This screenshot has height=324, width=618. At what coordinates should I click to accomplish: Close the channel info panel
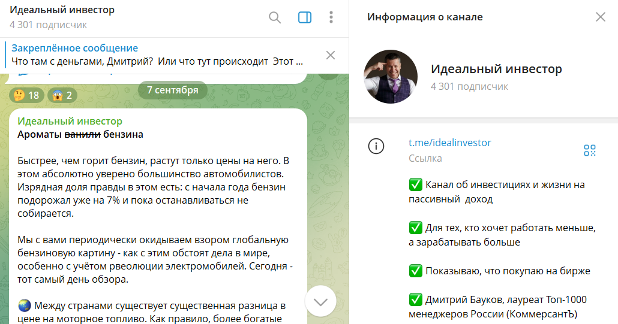[x=600, y=17]
